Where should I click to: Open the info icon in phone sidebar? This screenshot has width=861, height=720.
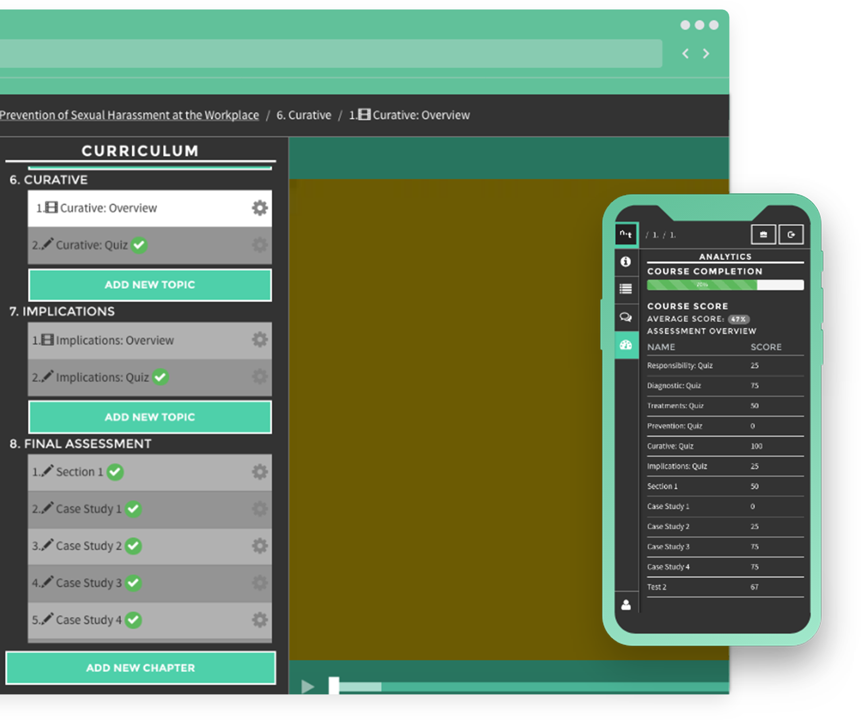coord(625,262)
